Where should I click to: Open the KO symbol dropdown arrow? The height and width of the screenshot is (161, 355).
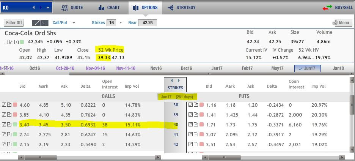click(x=48, y=8)
